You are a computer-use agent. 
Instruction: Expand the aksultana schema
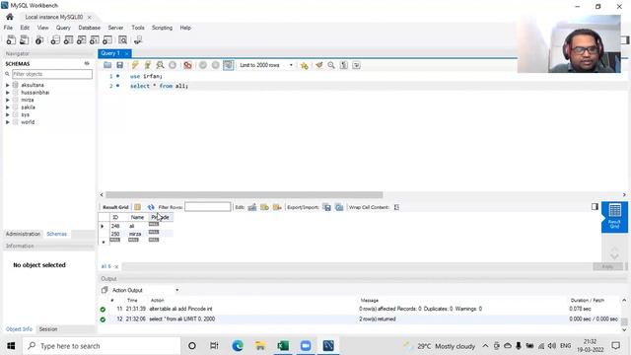[x=7, y=85]
